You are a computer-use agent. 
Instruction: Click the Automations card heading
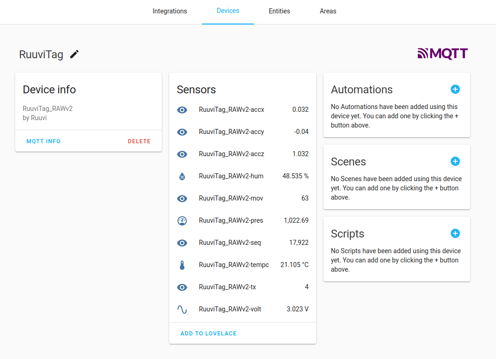(x=361, y=90)
